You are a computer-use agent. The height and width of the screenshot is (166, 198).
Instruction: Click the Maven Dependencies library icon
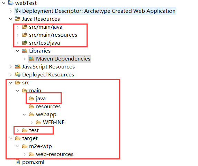tap(31, 59)
